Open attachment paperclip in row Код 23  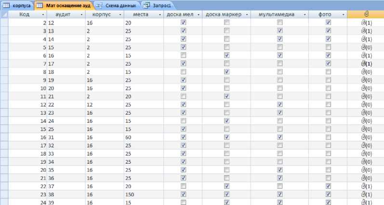tap(367, 194)
